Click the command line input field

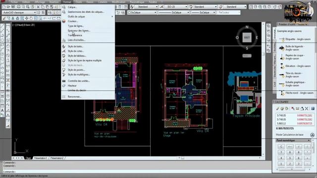[137, 172]
